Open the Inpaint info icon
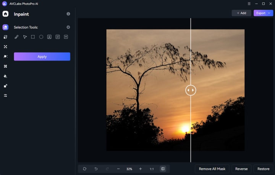 click(68, 14)
